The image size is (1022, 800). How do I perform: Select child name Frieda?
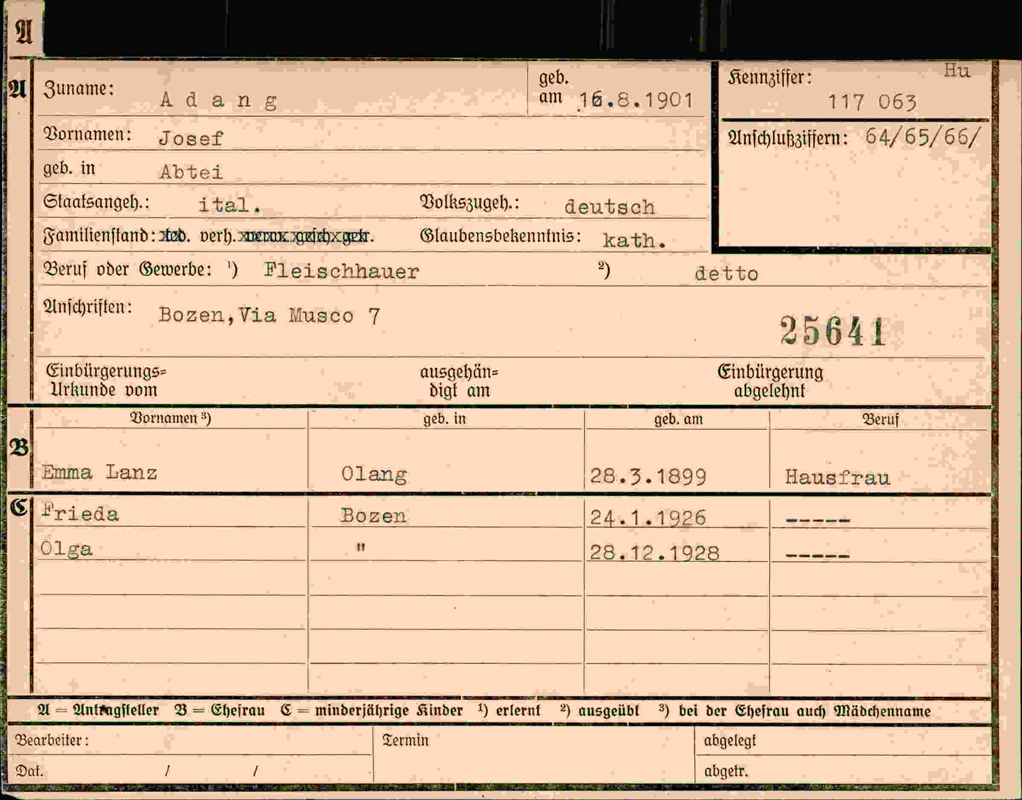tap(80, 513)
